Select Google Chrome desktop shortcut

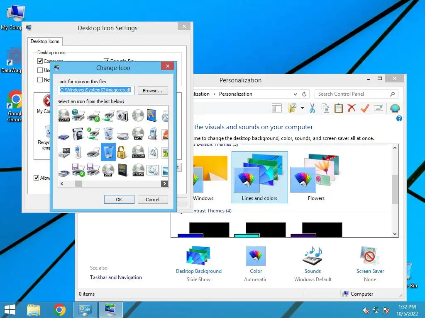(14, 106)
